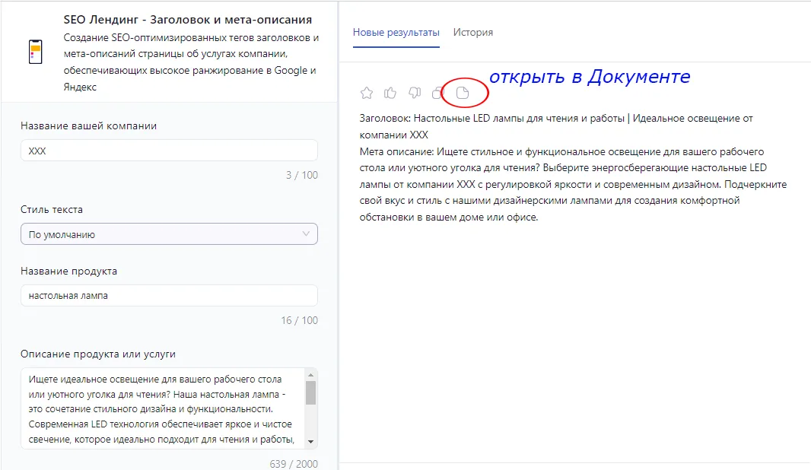This screenshot has height=470, width=811.
Task: Like the result using thumbs up icon
Action: pos(390,93)
